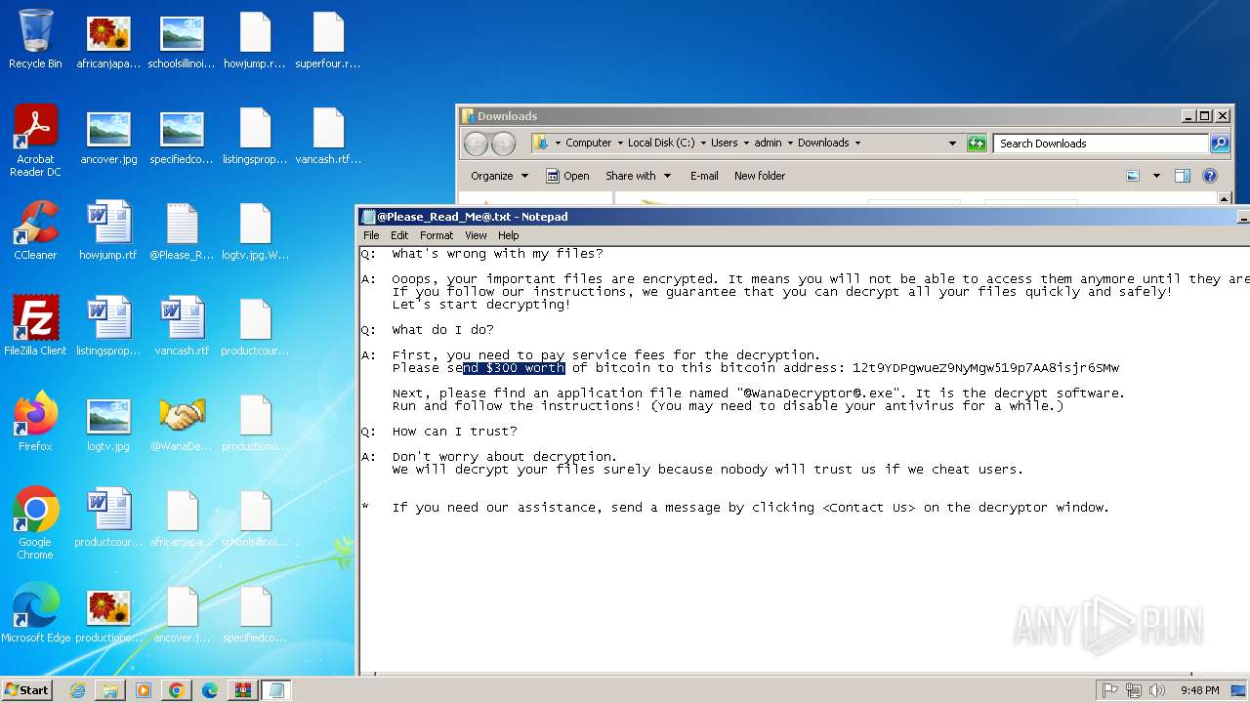1250x703 pixels.
Task: Click Local Disk (C:) in the address bar
Action: pos(661,144)
